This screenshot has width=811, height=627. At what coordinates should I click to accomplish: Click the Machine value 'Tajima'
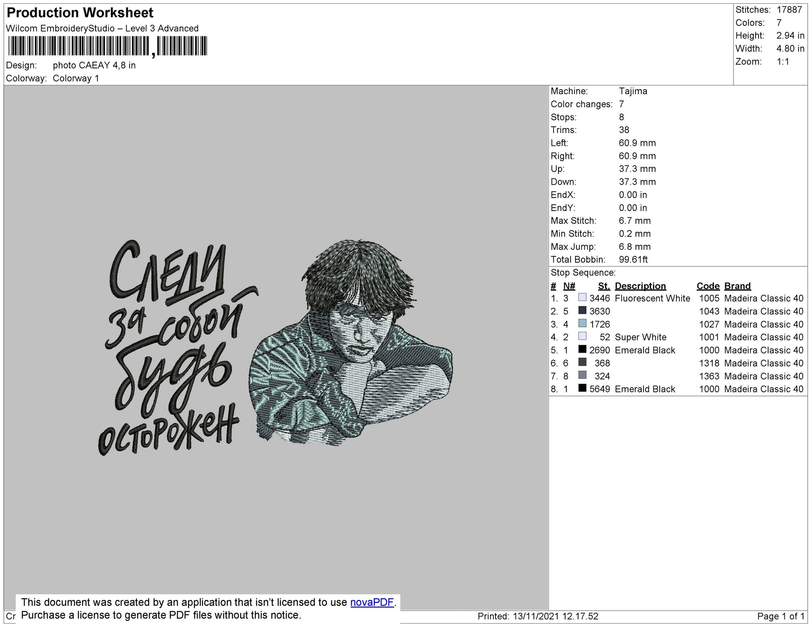[x=633, y=91]
